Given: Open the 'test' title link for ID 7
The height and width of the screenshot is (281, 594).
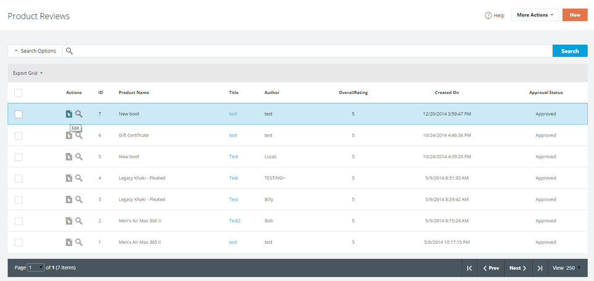Looking at the screenshot, I should (233, 114).
